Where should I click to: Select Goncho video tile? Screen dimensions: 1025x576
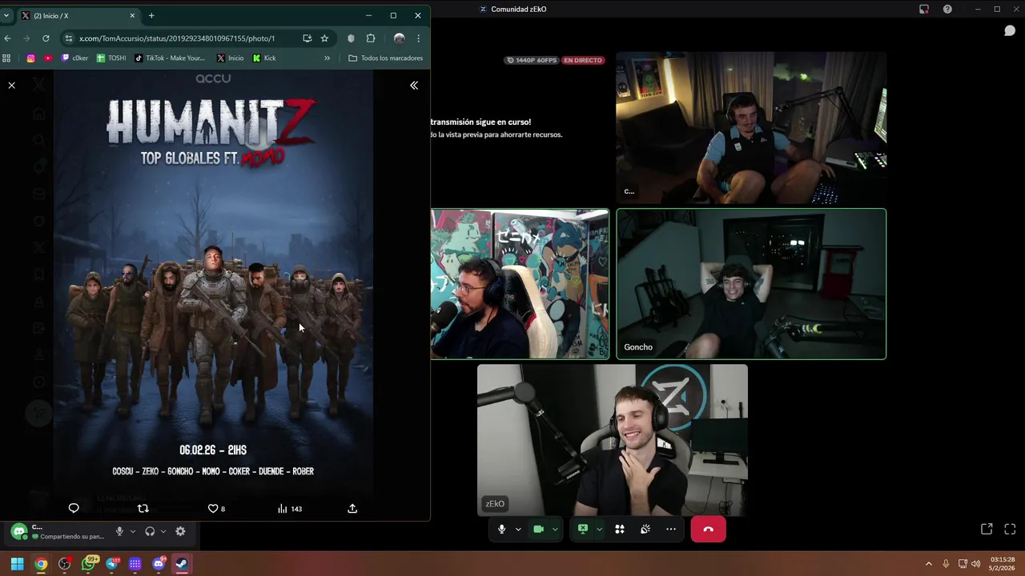[751, 284]
